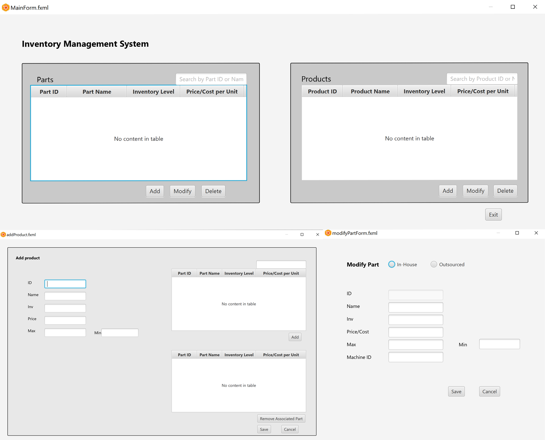The image size is (545, 440).
Task: Click the app icon in addProduct.fxml title bar
Action: tap(3, 234)
